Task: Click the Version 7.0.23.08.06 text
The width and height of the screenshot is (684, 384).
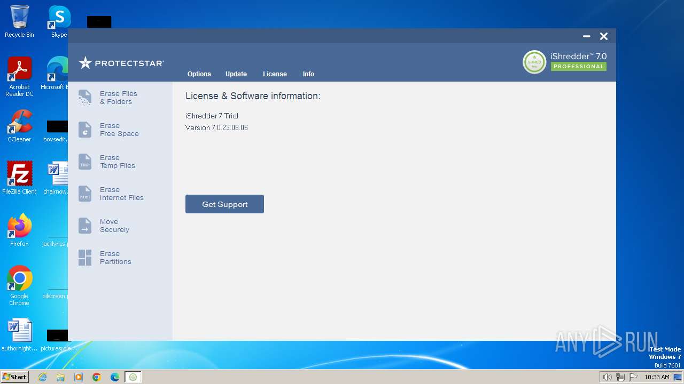Action: pos(216,127)
